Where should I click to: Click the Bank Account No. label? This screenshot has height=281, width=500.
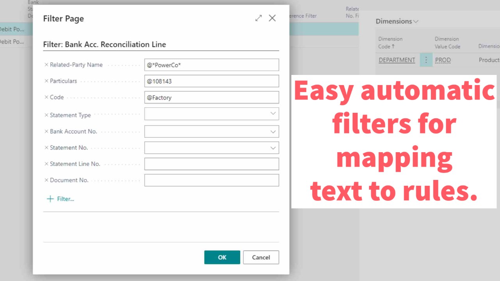[x=73, y=132]
